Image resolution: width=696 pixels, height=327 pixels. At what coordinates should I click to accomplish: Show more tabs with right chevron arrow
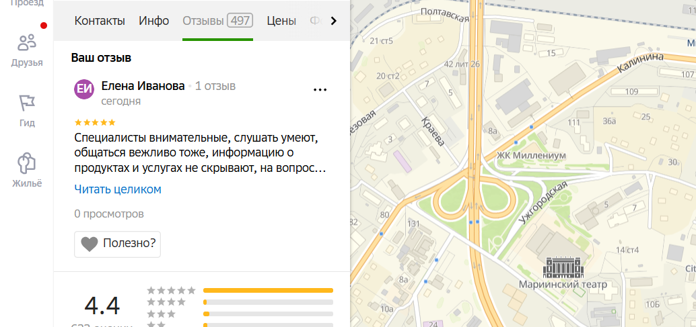pyautogui.click(x=334, y=21)
